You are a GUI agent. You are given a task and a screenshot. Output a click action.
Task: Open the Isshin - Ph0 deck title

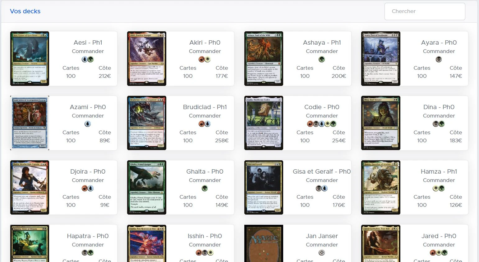tap(205, 236)
